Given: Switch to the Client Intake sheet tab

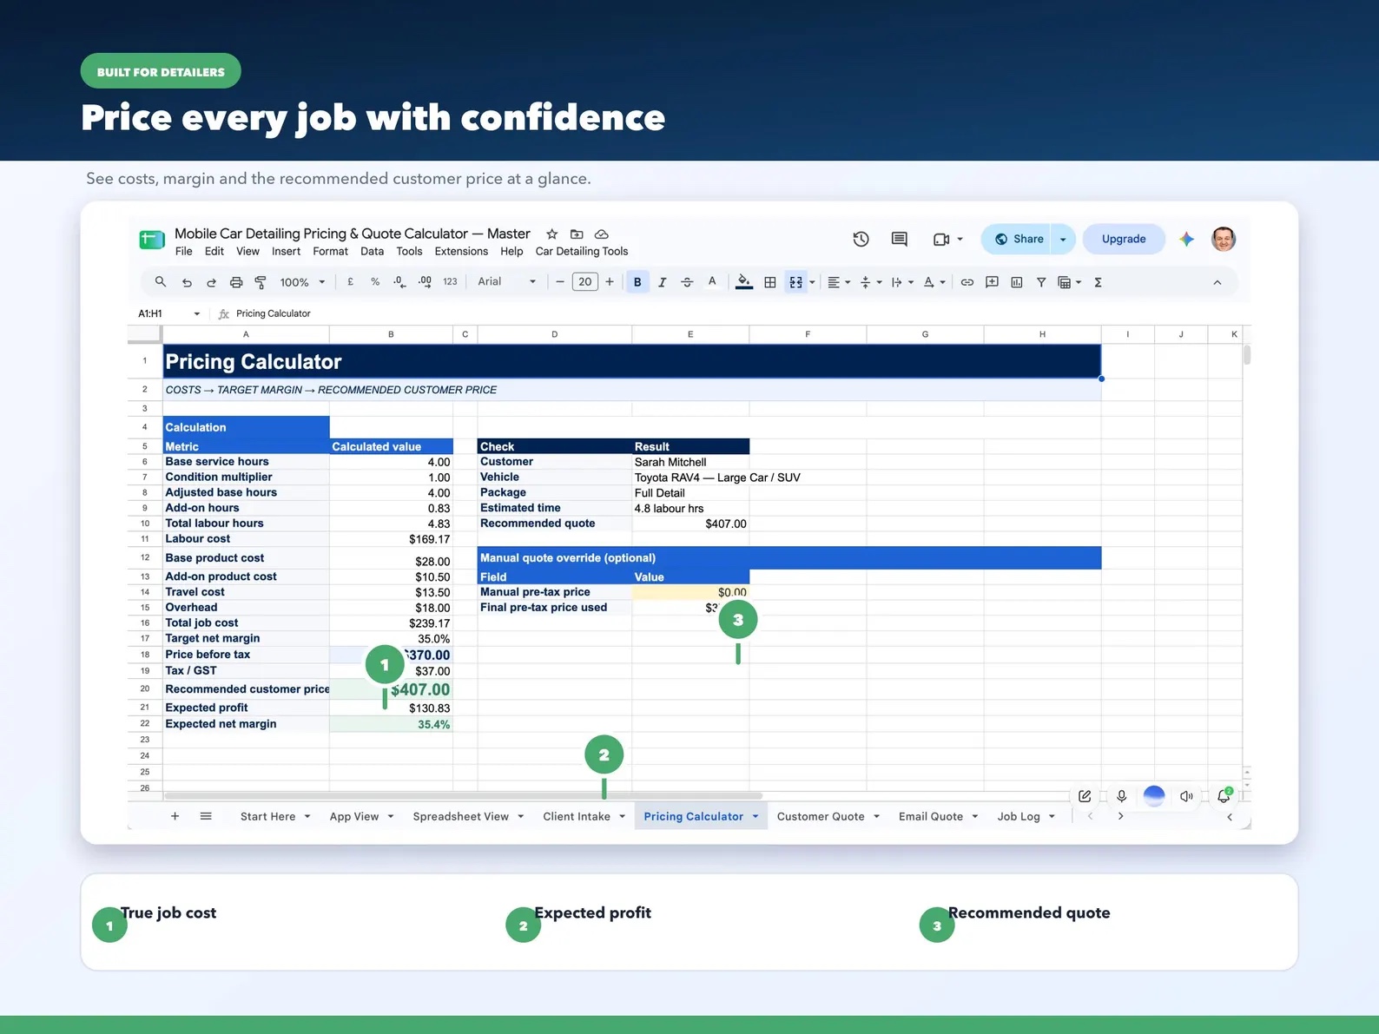Looking at the screenshot, I should 577,817.
